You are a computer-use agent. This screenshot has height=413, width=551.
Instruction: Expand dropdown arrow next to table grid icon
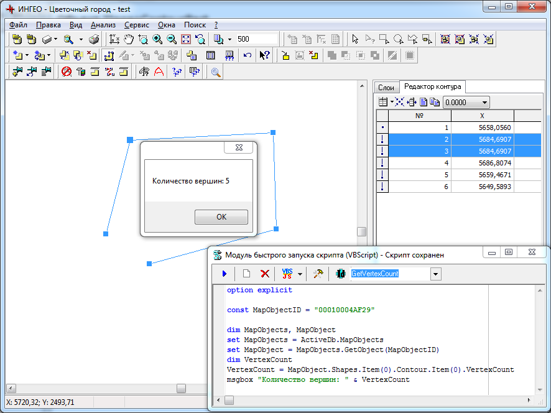pyautogui.click(x=391, y=102)
